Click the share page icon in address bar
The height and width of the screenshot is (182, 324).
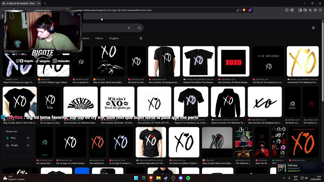[238, 10]
